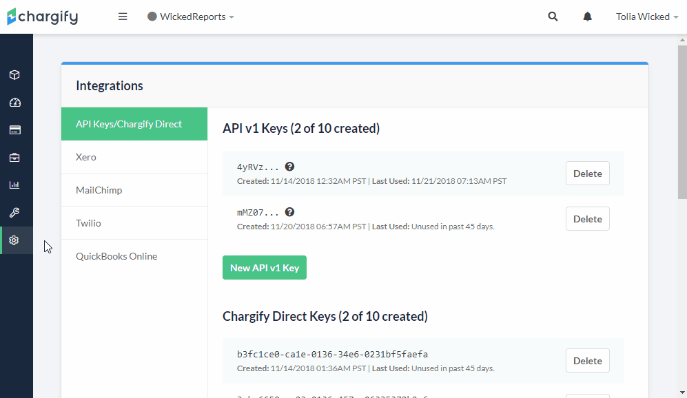Open the cube icon in sidebar

tap(14, 75)
